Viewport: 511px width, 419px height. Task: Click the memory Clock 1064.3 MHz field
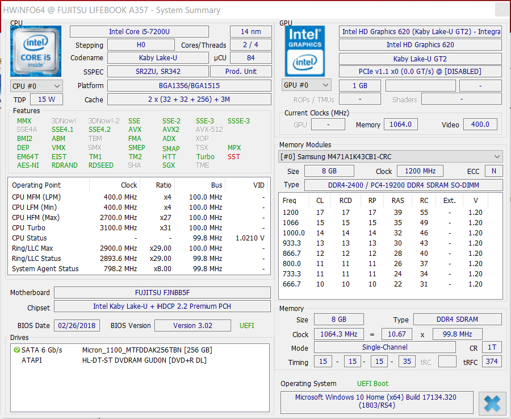point(338,334)
